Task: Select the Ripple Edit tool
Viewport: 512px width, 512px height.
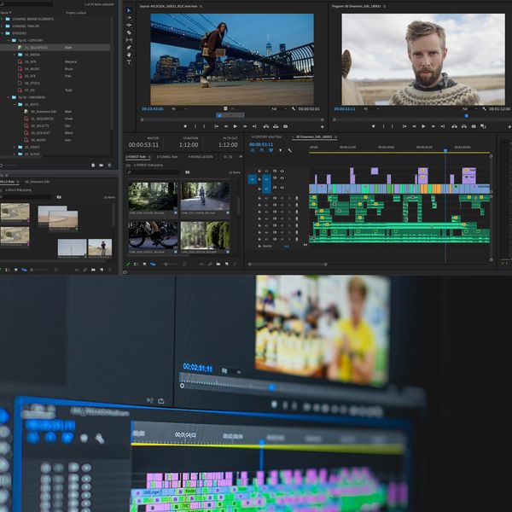Action: click(x=130, y=25)
